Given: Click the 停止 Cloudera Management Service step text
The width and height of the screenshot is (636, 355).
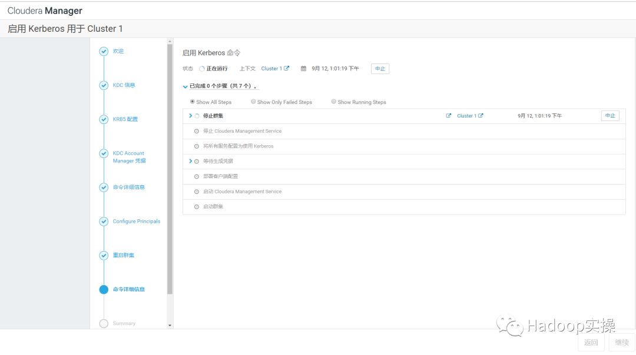Looking at the screenshot, I should pos(242,131).
